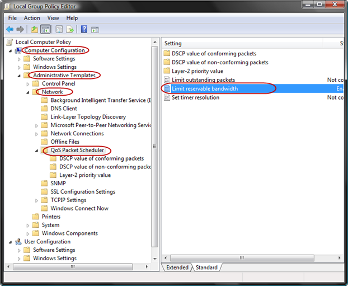Expand Microsoft Peer-to-Peer Networking Services node
The width and height of the screenshot is (348, 286).
[x=36, y=126]
